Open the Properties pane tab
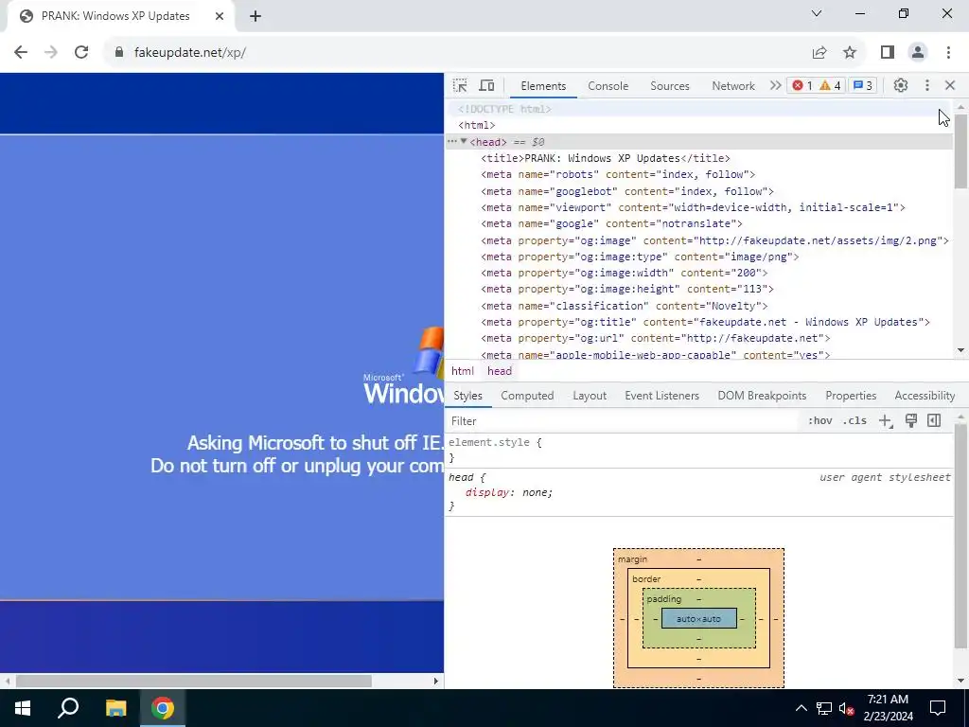 coord(851,396)
